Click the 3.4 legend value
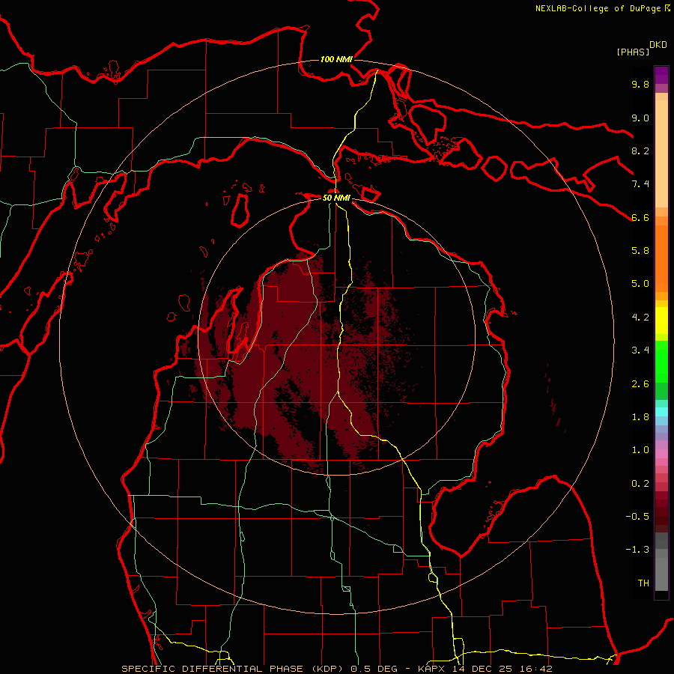This screenshot has width=674, height=674. click(x=640, y=350)
